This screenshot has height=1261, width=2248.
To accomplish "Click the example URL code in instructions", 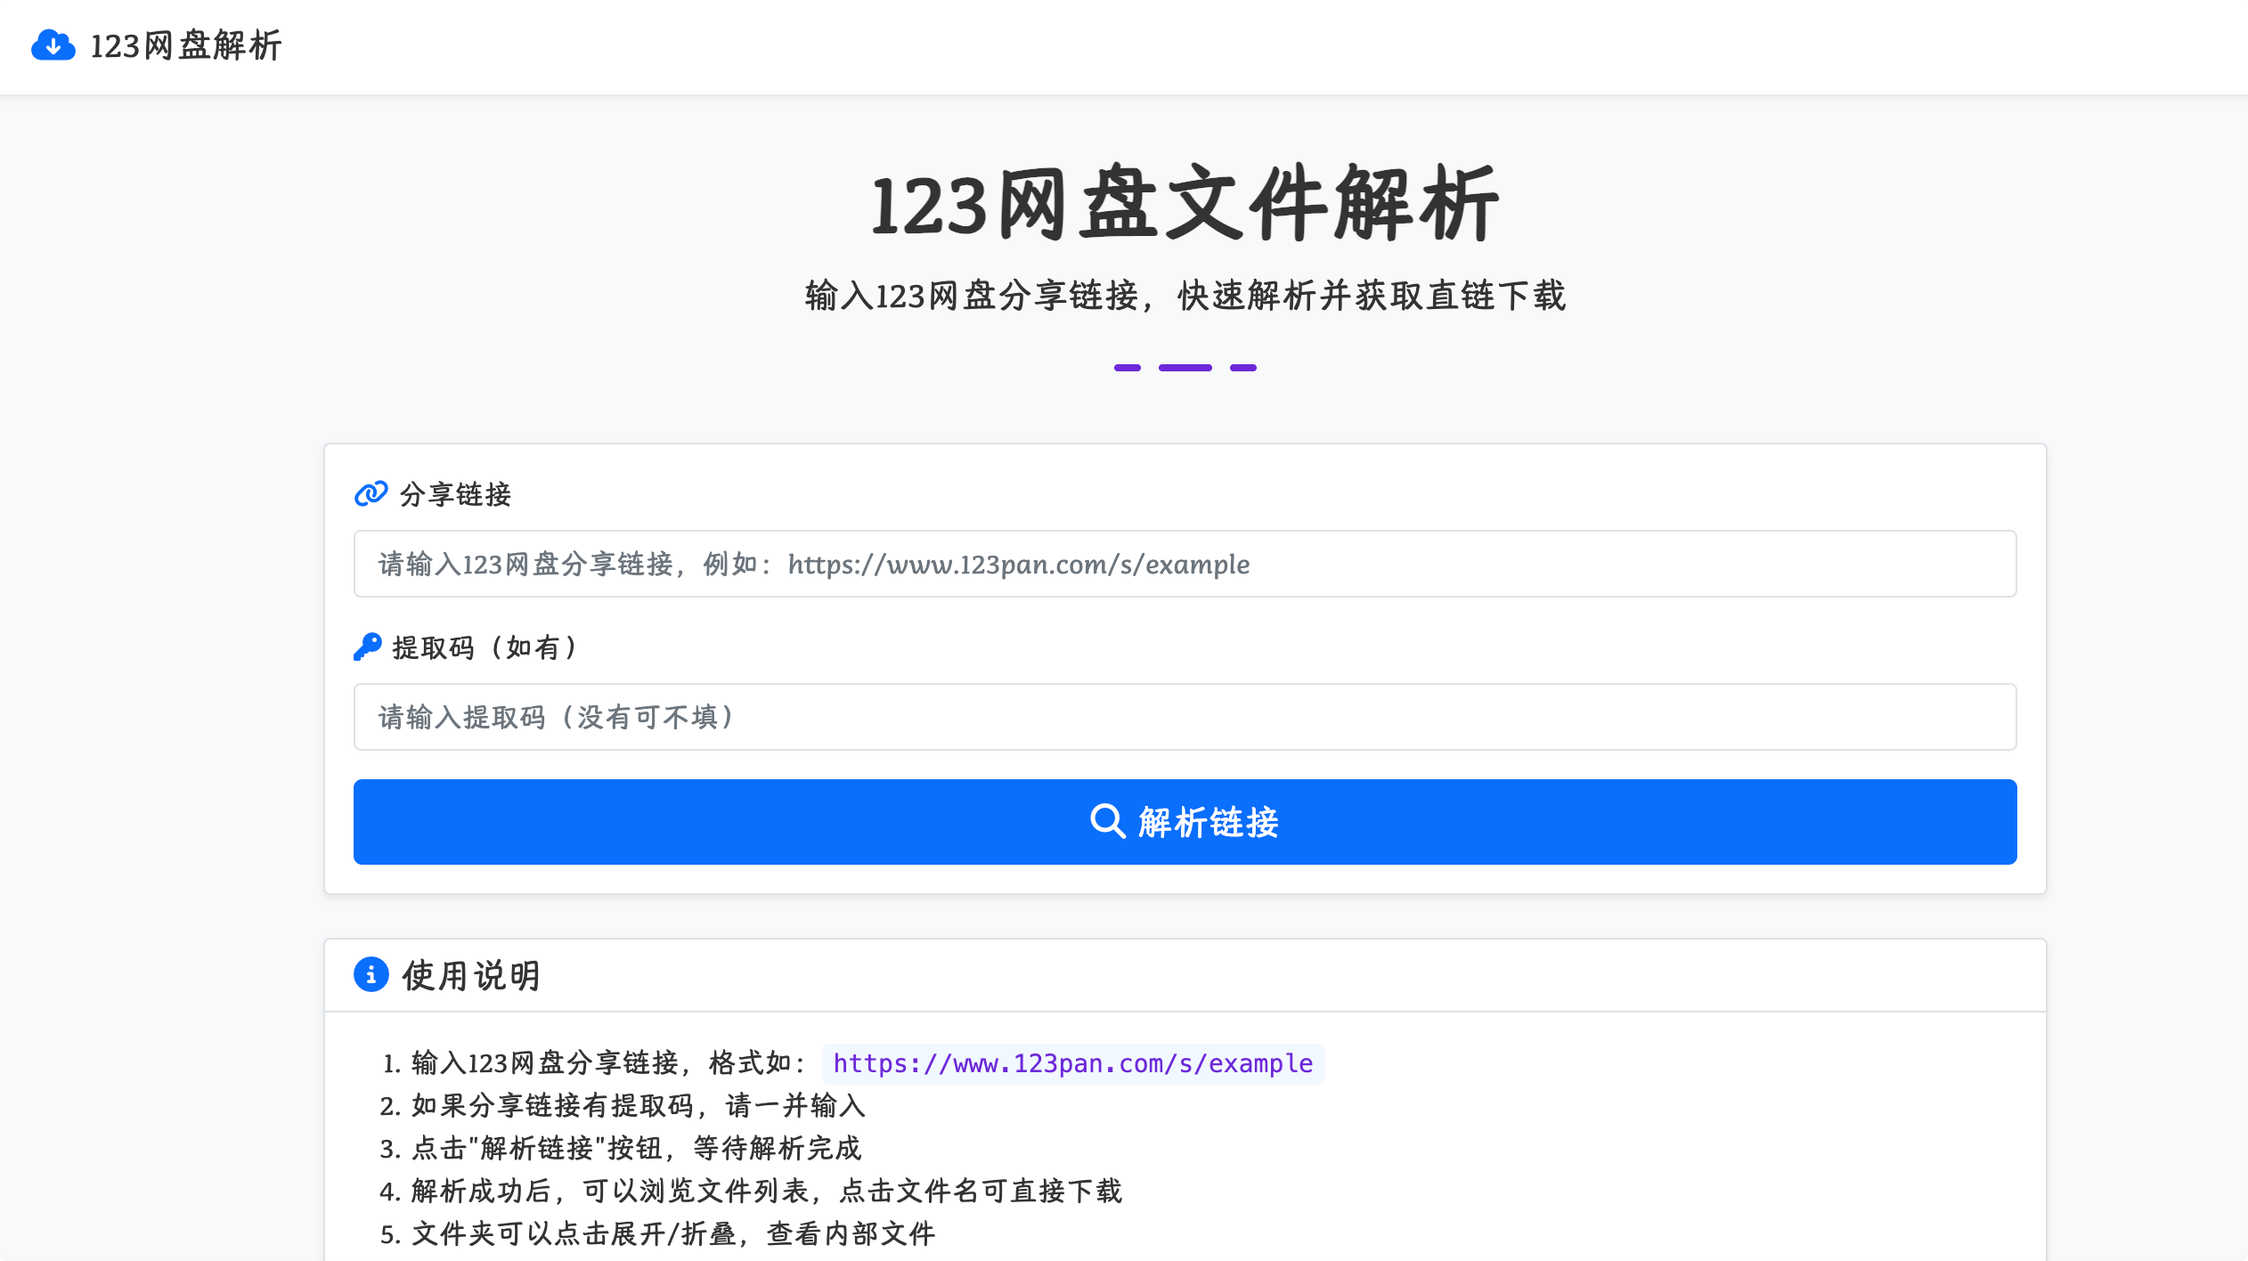I will coord(1072,1063).
